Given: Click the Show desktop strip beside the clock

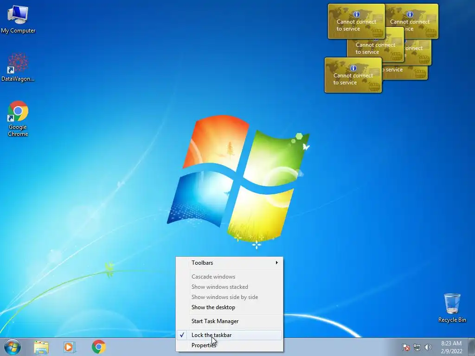Looking at the screenshot, I should 472,347.
